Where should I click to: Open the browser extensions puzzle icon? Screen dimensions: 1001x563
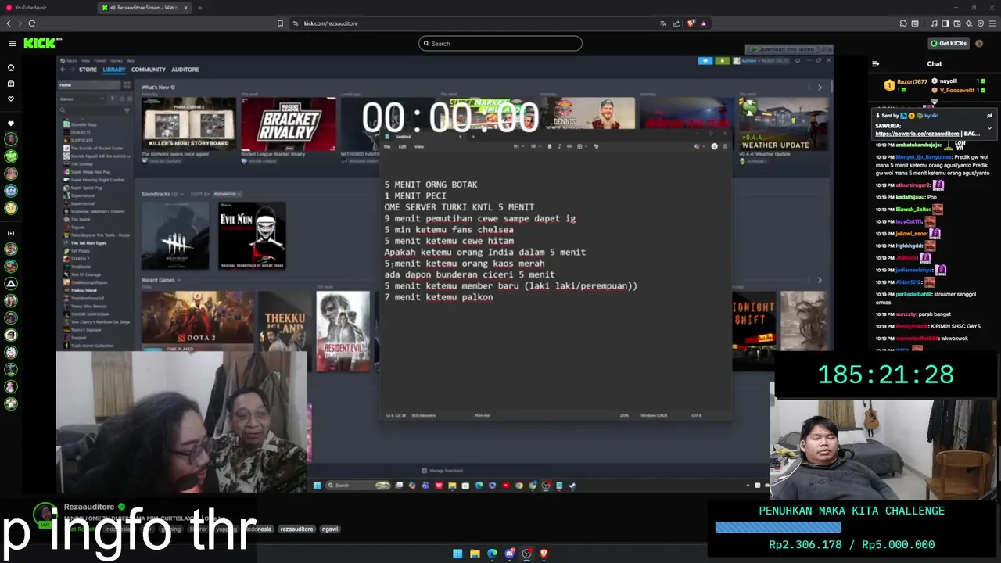[x=903, y=23]
